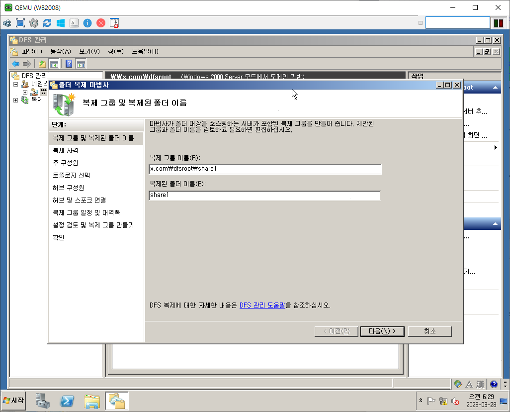Click the Forward arrow in DFS toolbar
Viewport: 510px width, 412px height.
(x=27, y=64)
